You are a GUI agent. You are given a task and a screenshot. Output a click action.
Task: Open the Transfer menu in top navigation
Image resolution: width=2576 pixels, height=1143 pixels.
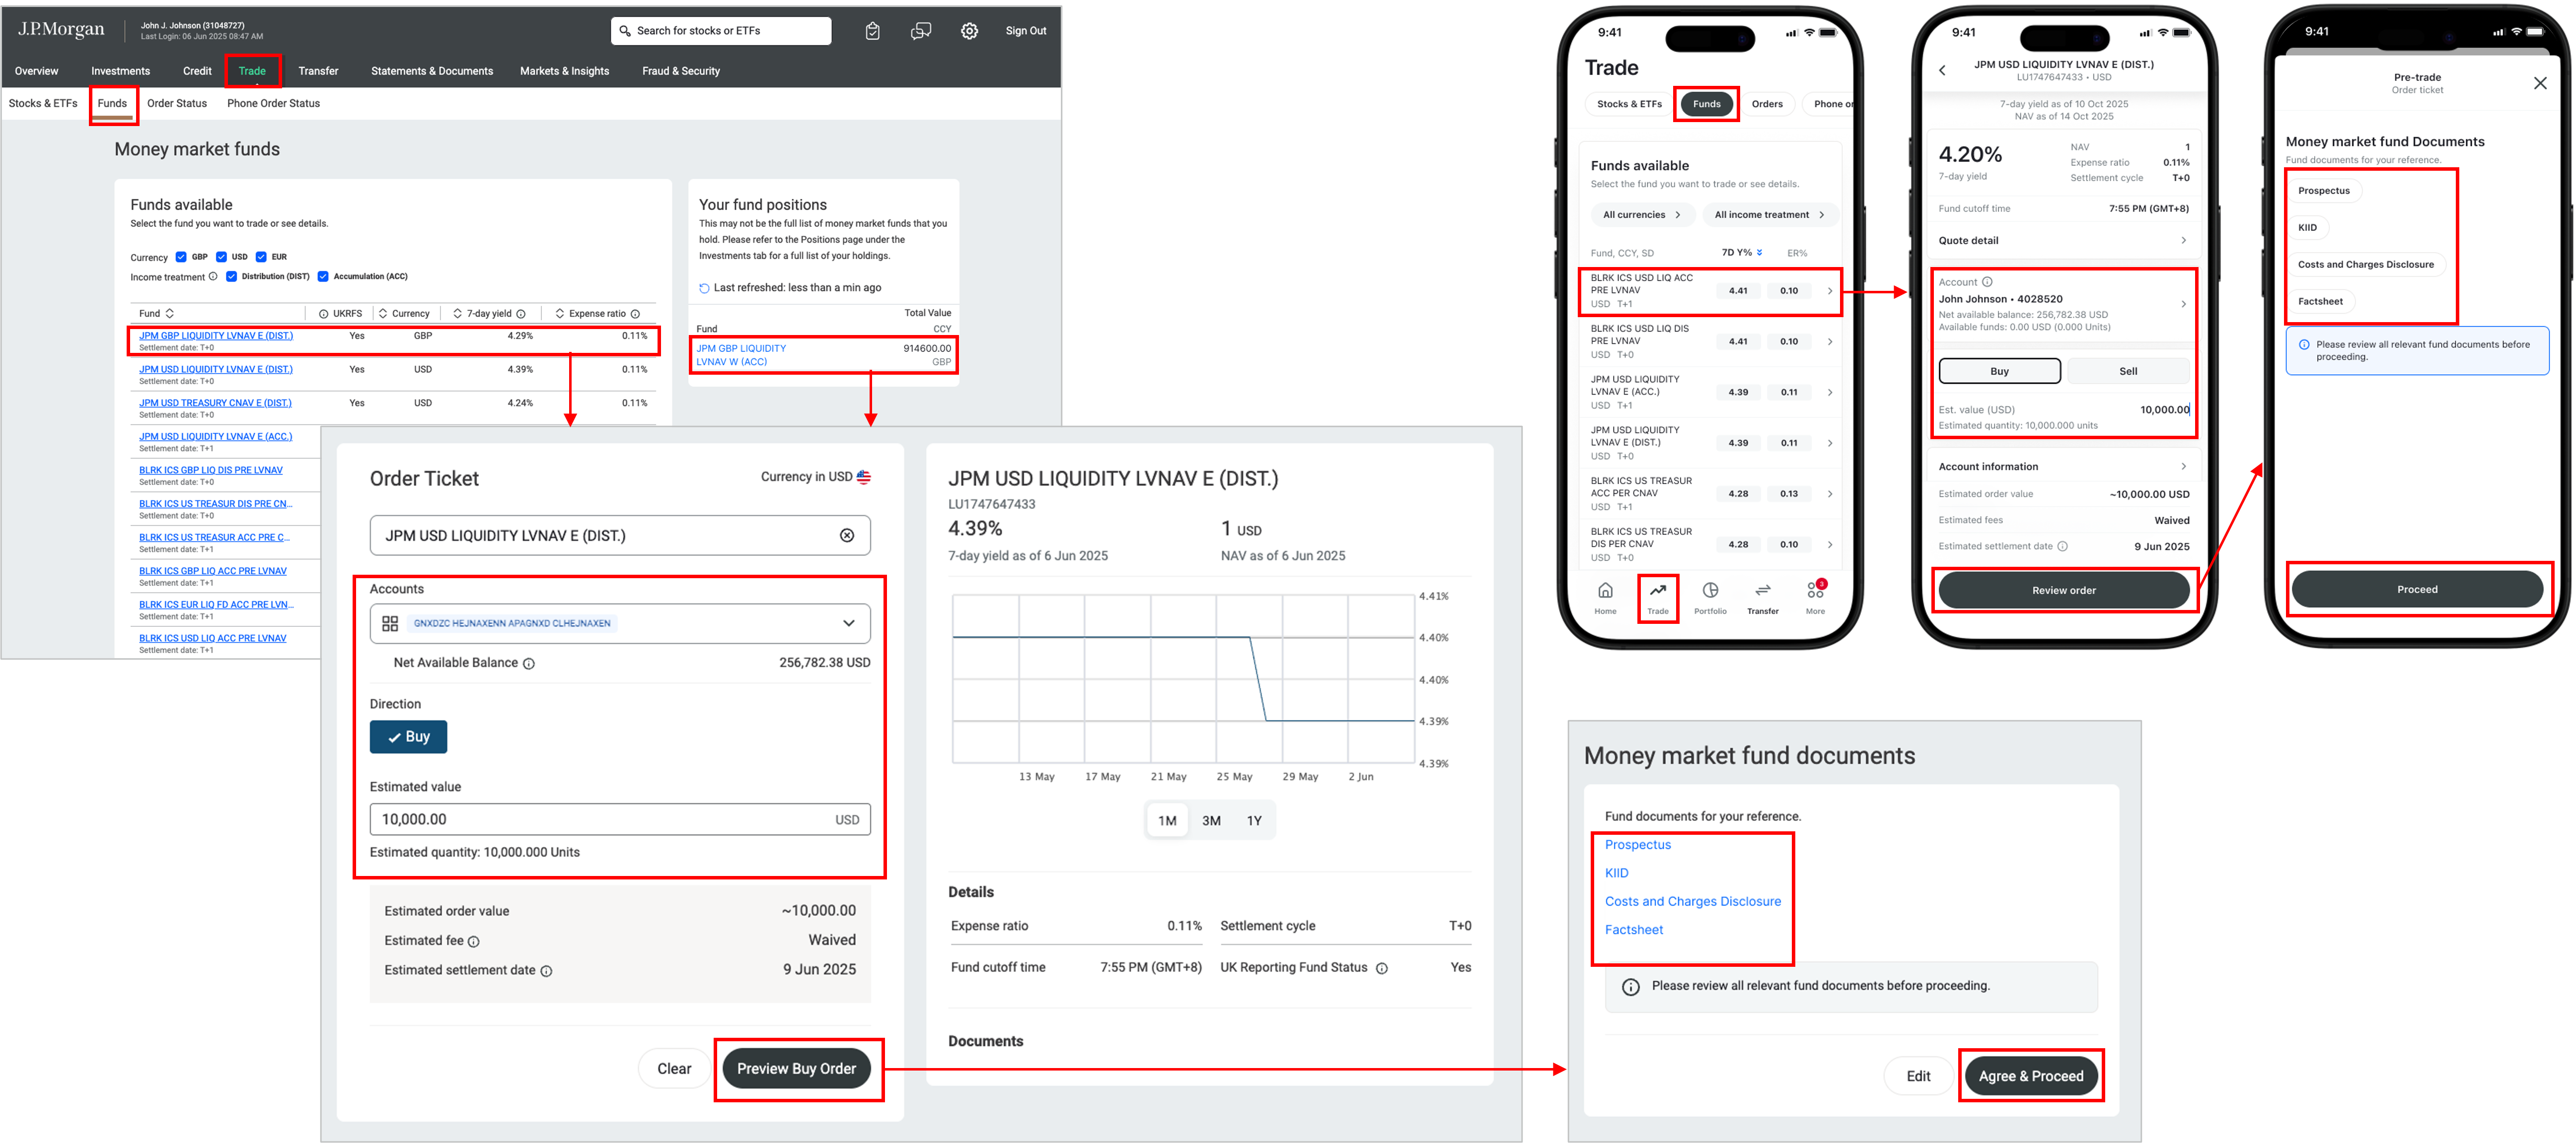[318, 71]
